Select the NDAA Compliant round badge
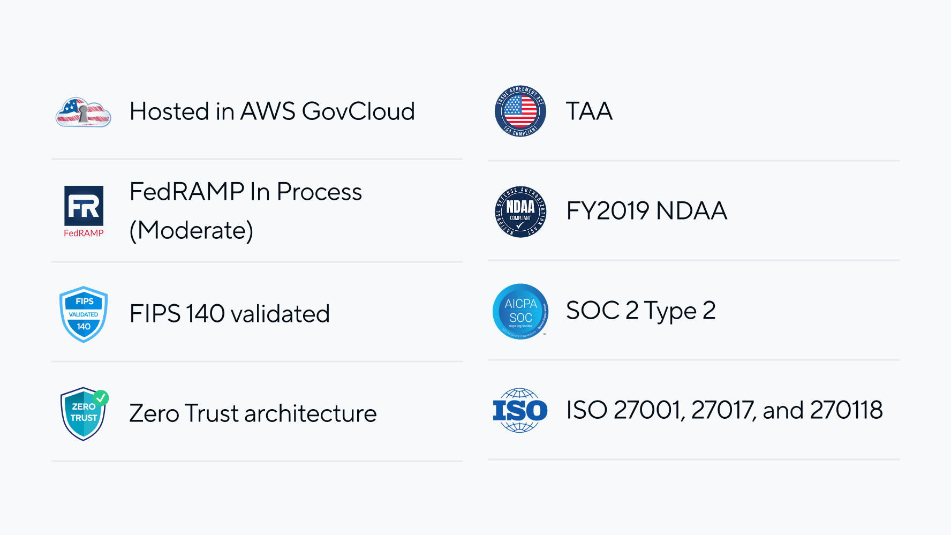This screenshot has height=535, width=951. 520,212
